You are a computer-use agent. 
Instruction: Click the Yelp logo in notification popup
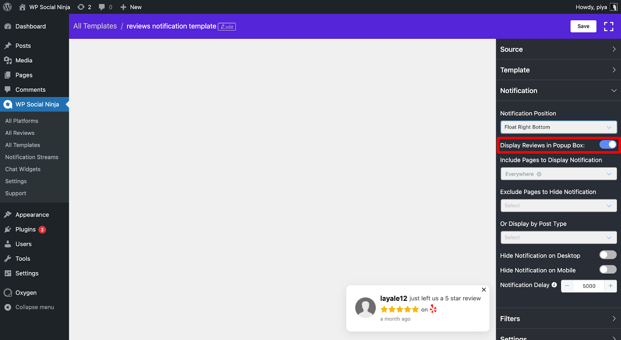click(433, 309)
